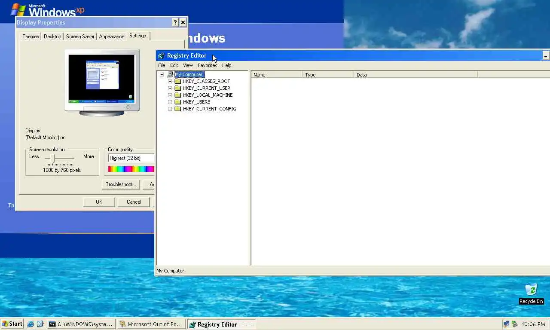Click the second quick launch icon beside Internet Explorer
550x330 pixels.
pyautogui.click(x=40, y=324)
